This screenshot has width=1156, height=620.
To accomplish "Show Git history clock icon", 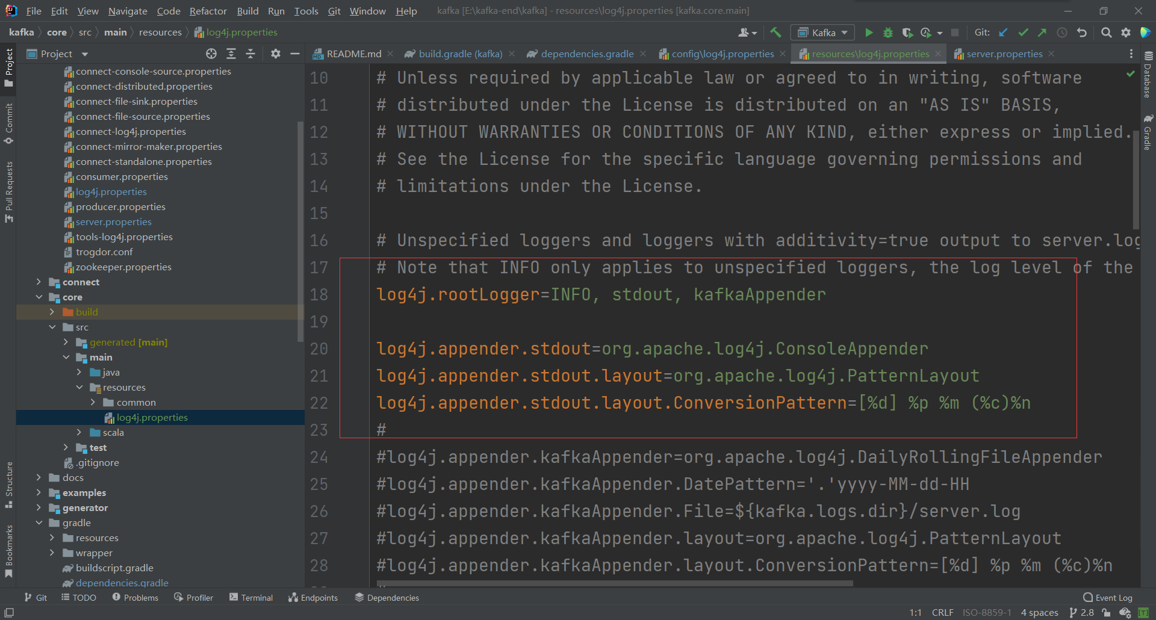I will (1062, 33).
